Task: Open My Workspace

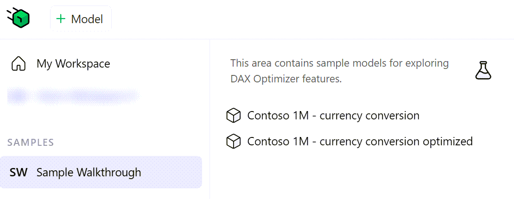Action: (73, 63)
